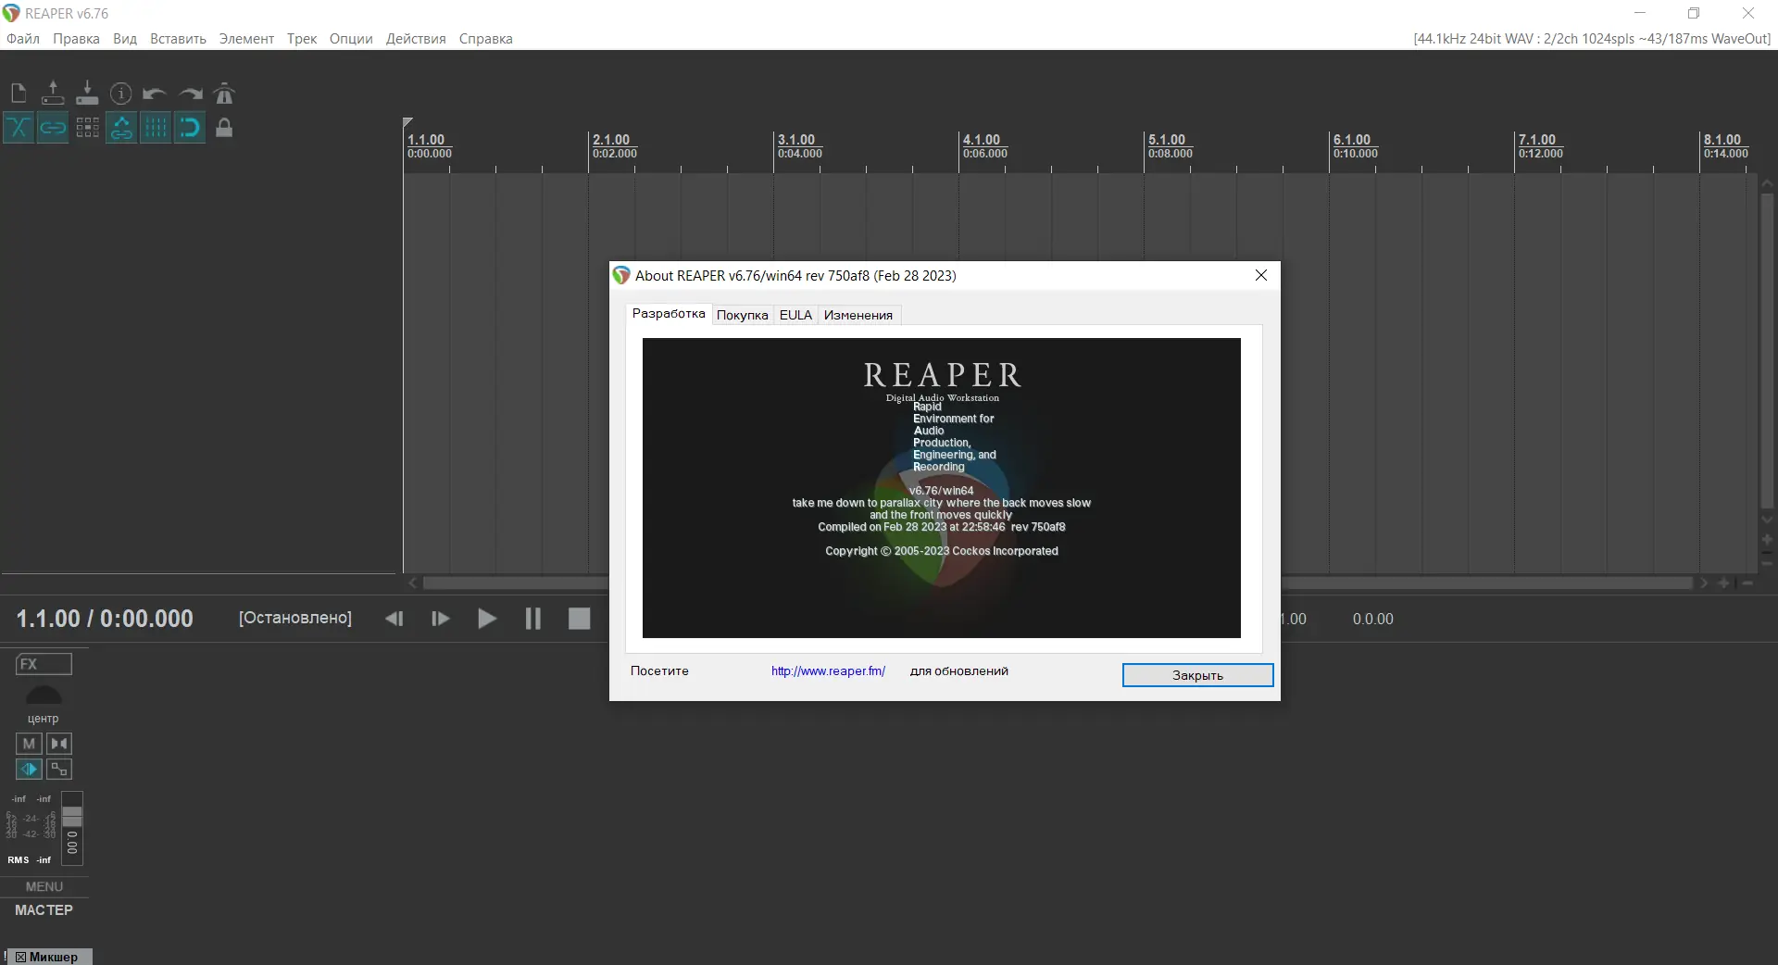Click the Закрыть button
This screenshot has width=1778, height=965.
[x=1197, y=675]
